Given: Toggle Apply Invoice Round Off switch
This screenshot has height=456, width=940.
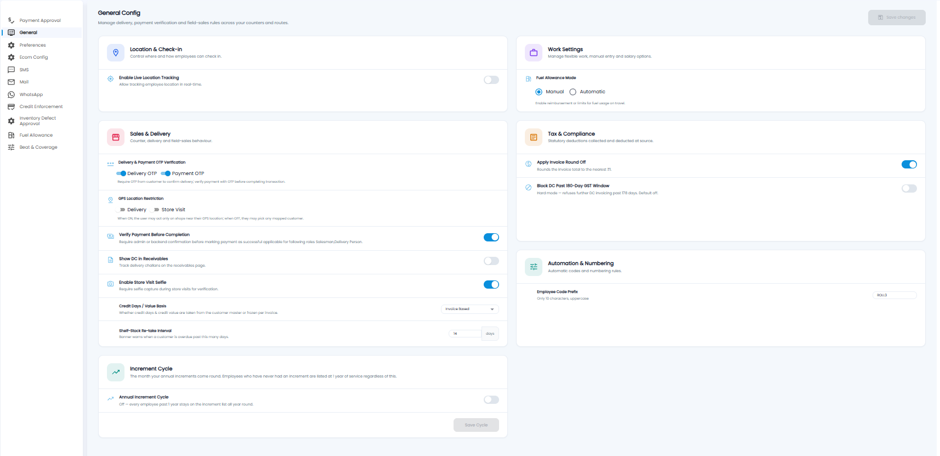Looking at the screenshot, I should pos(909,164).
